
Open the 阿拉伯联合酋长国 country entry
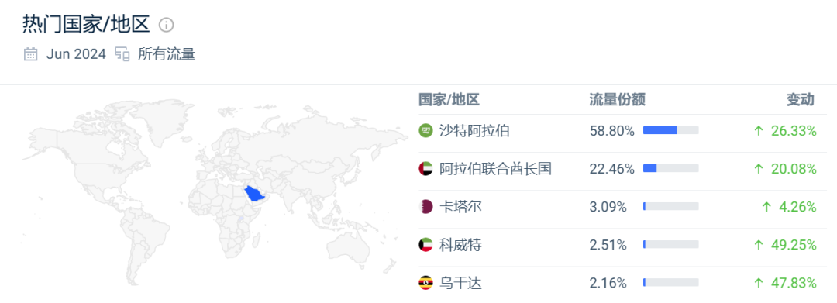coord(495,169)
